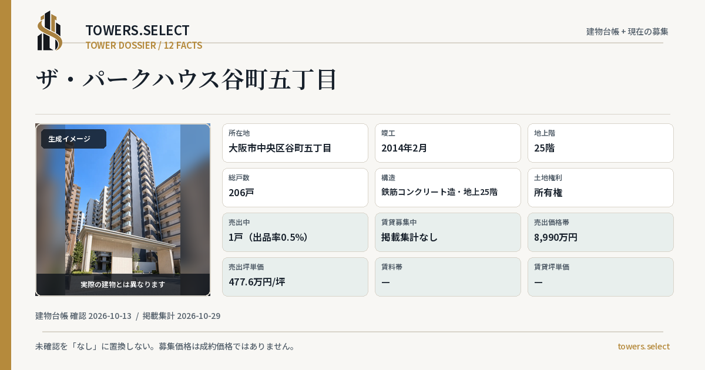Click the 建物台帳 確認 2026-10-13 date text
The width and height of the screenshot is (705, 370).
pos(83,316)
